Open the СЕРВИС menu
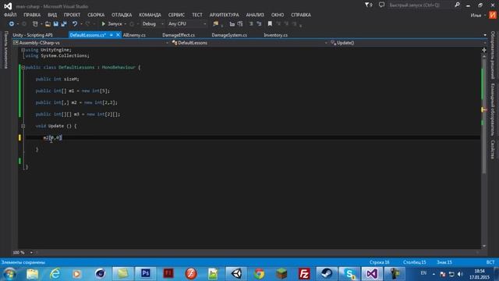499x281 pixels. [x=176, y=15]
